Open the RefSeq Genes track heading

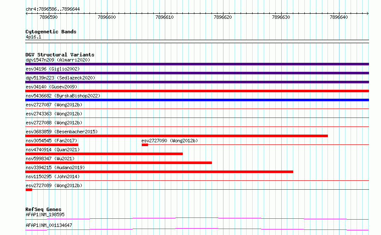43,209
